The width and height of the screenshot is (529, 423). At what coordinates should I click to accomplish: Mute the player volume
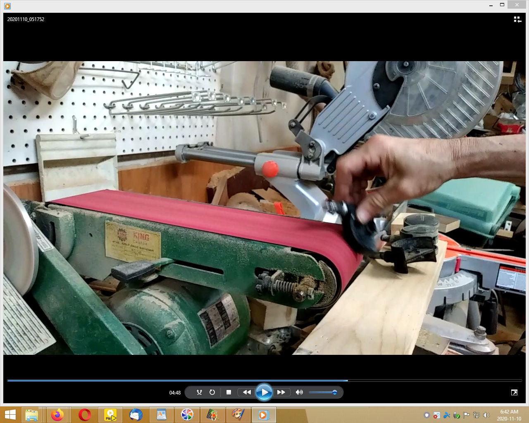click(299, 392)
